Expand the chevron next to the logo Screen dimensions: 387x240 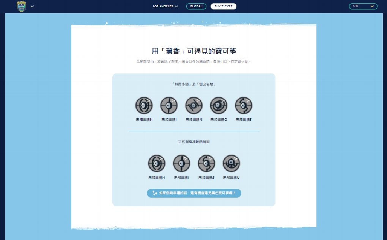point(32,6)
